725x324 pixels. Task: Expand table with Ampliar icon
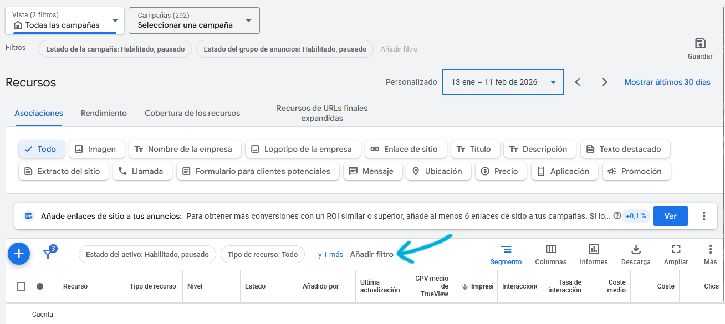(x=676, y=250)
